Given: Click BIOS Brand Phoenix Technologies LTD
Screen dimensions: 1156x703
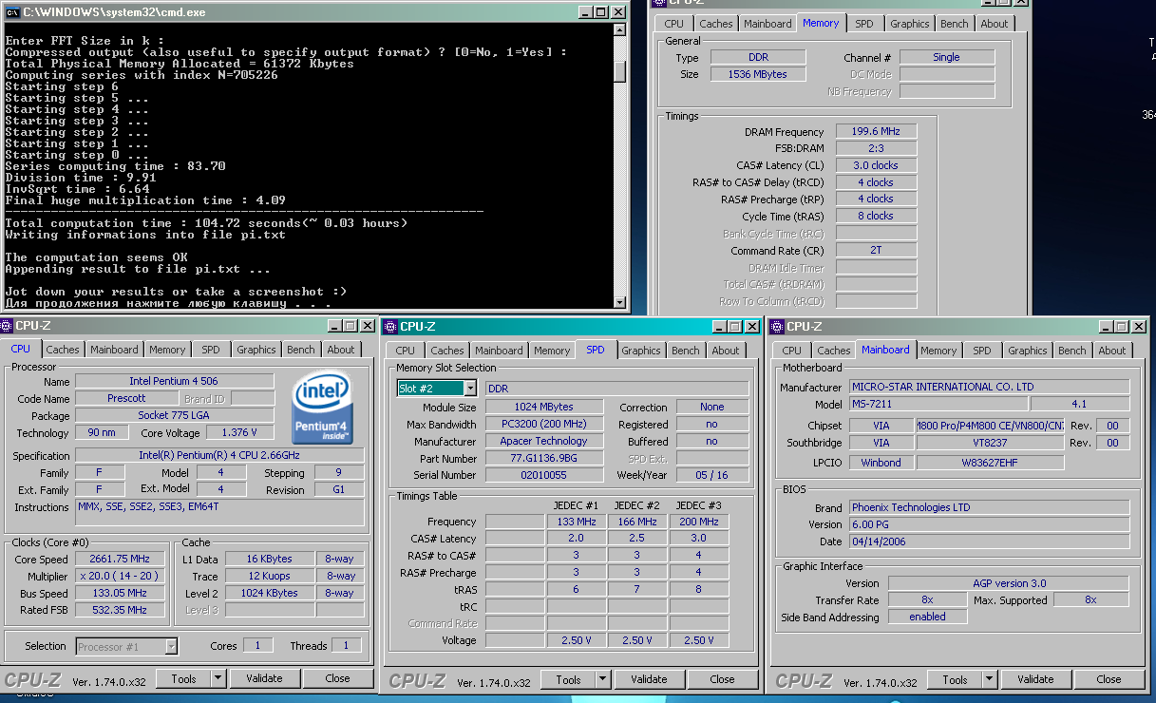Looking at the screenshot, I should (x=989, y=507).
